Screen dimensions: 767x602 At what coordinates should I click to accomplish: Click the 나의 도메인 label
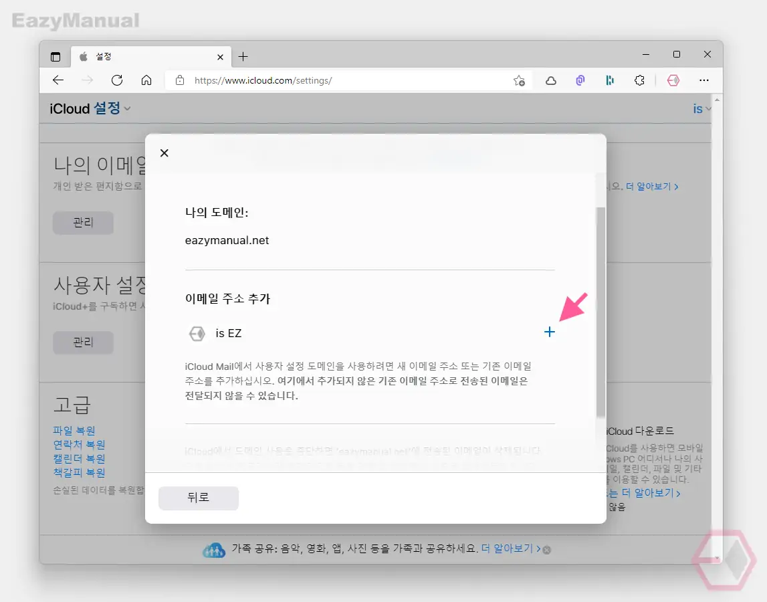tap(217, 213)
